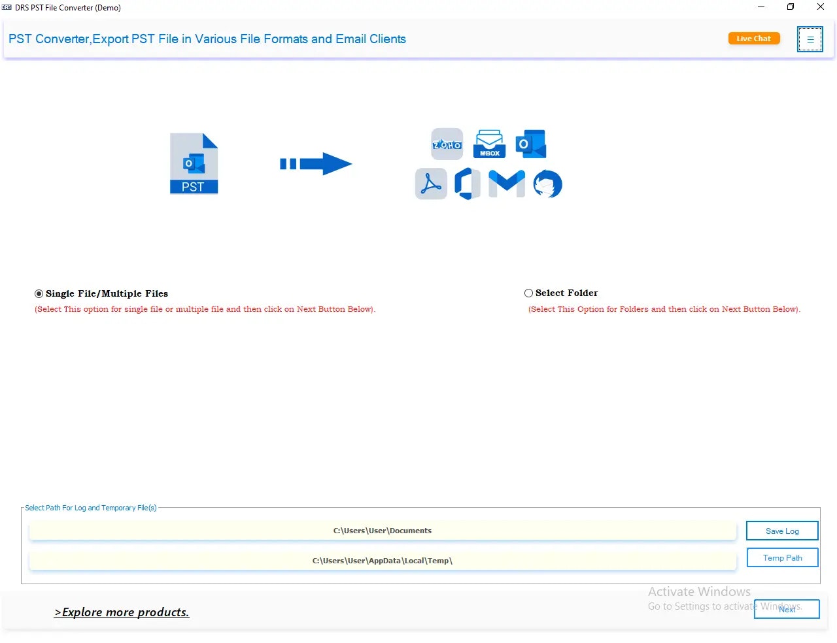Click the Office 365 icon

click(x=468, y=184)
